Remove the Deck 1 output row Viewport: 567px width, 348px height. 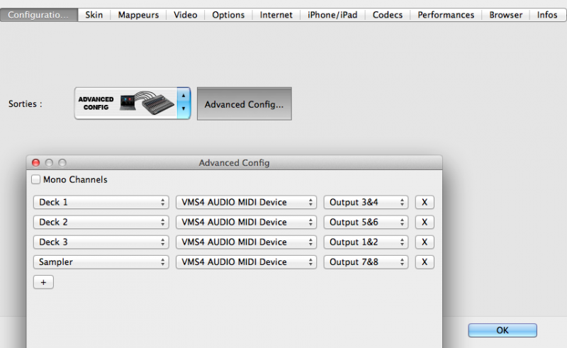(x=424, y=202)
